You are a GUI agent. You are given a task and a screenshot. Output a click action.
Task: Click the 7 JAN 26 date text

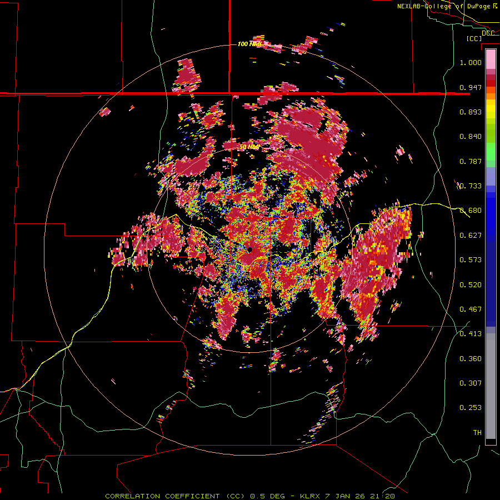pos(345,496)
